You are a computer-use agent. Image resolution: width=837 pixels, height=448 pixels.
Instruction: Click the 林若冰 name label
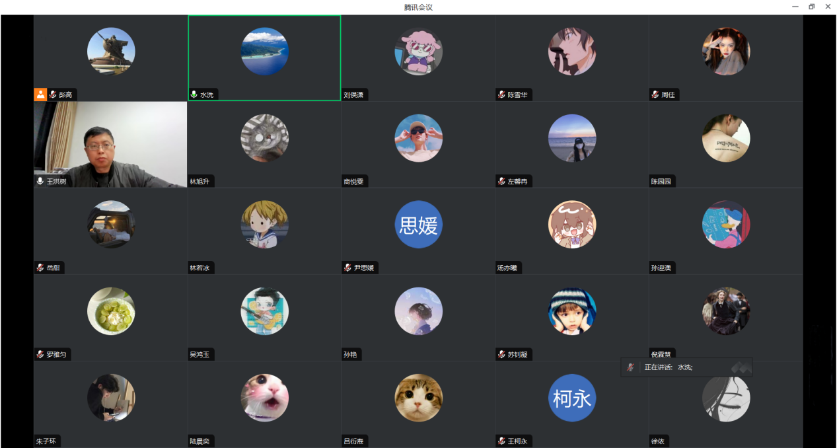[x=200, y=268]
